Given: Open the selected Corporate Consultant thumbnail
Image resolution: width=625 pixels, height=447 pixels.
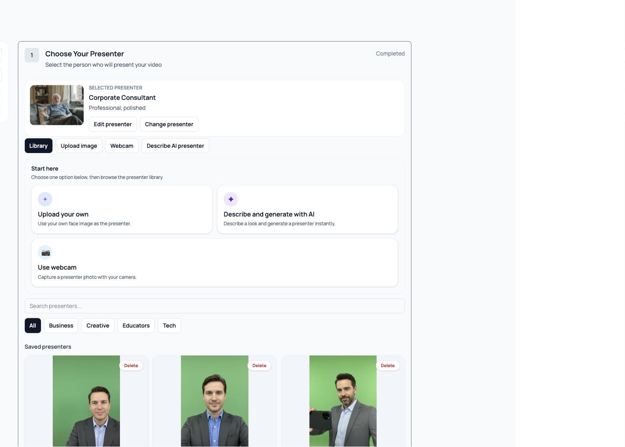Looking at the screenshot, I should coord(57,105).
